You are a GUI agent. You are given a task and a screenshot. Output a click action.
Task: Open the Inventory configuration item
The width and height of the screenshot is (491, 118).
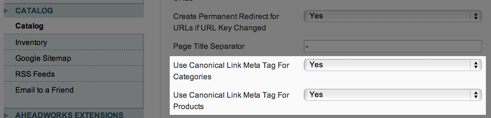point(31,42)
